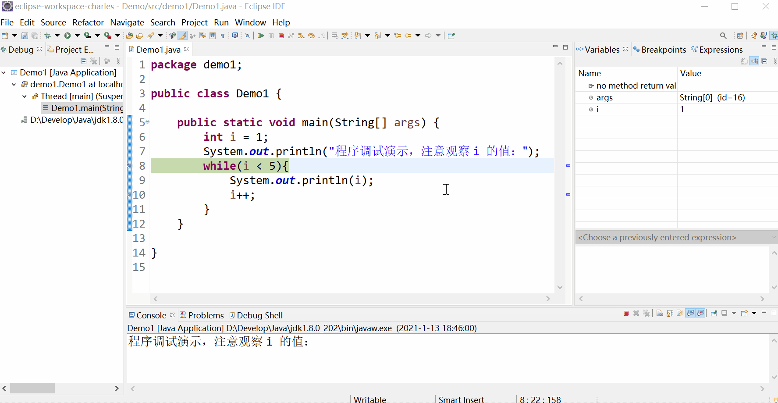Switch to the Expressions tab
The height and width of the screenshot is (403, 778).
click(x=717, y=50)
